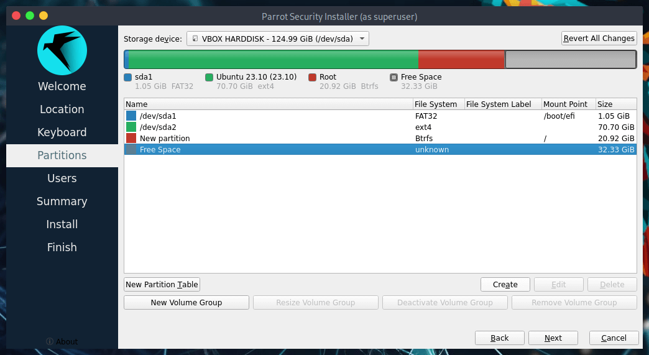Screen dimensions: 649x355
Task: Click the New Volume Group button
Action: point(186,303)
